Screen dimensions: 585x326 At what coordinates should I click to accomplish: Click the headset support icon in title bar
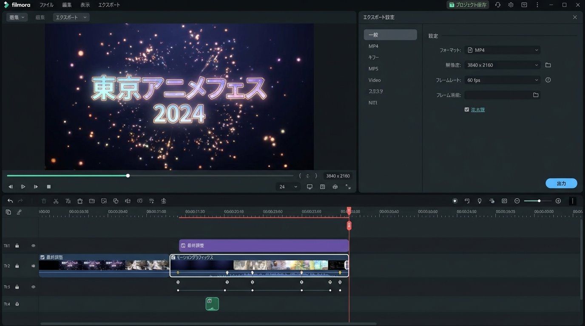pos(498,5)
